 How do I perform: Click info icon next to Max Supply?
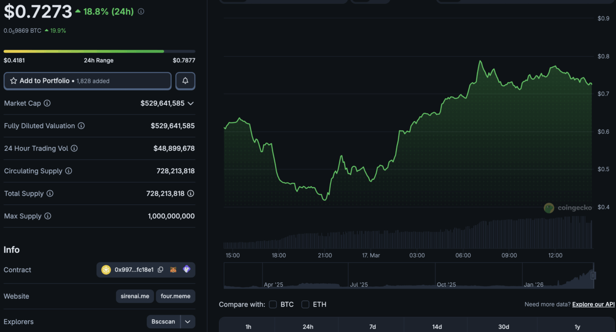[48, 216]
